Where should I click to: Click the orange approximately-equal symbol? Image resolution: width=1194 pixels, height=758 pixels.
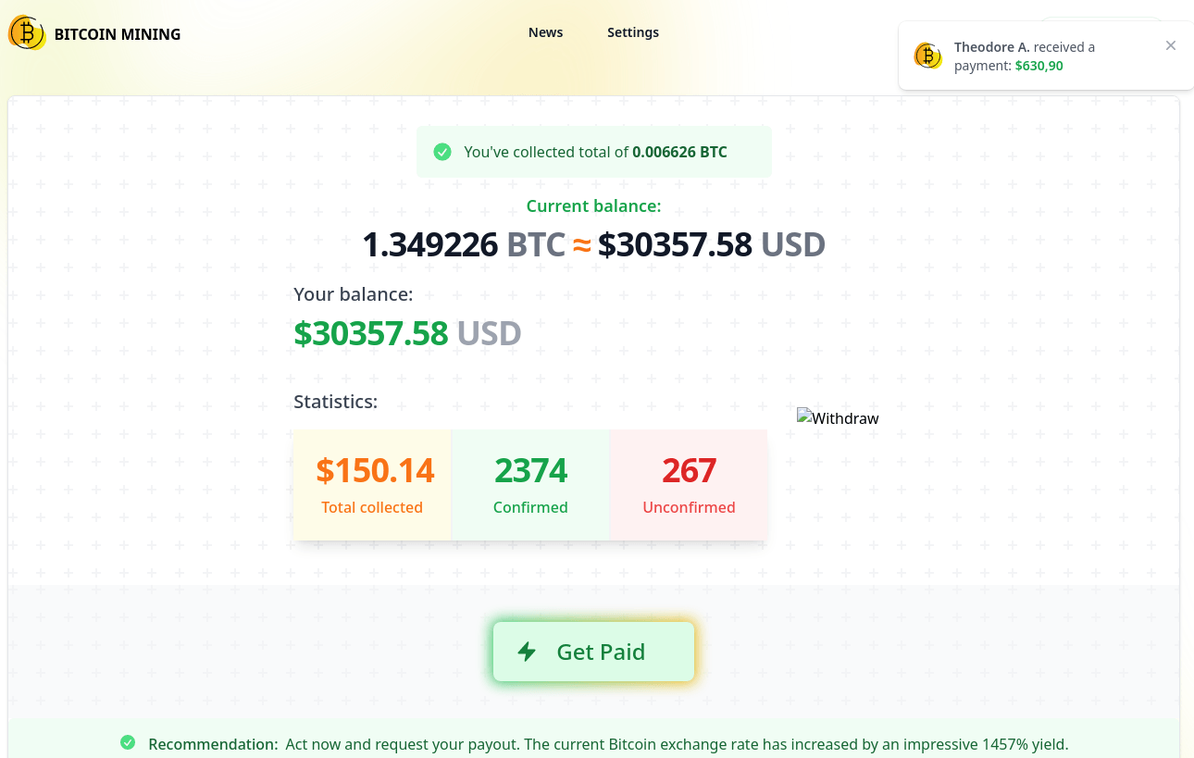coord(581,245)
